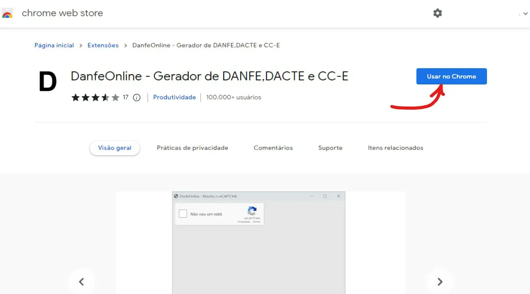Screen dimensions: 530x294
Task: Click the DanfeOnline extension title heading
Action: (209, 76)
